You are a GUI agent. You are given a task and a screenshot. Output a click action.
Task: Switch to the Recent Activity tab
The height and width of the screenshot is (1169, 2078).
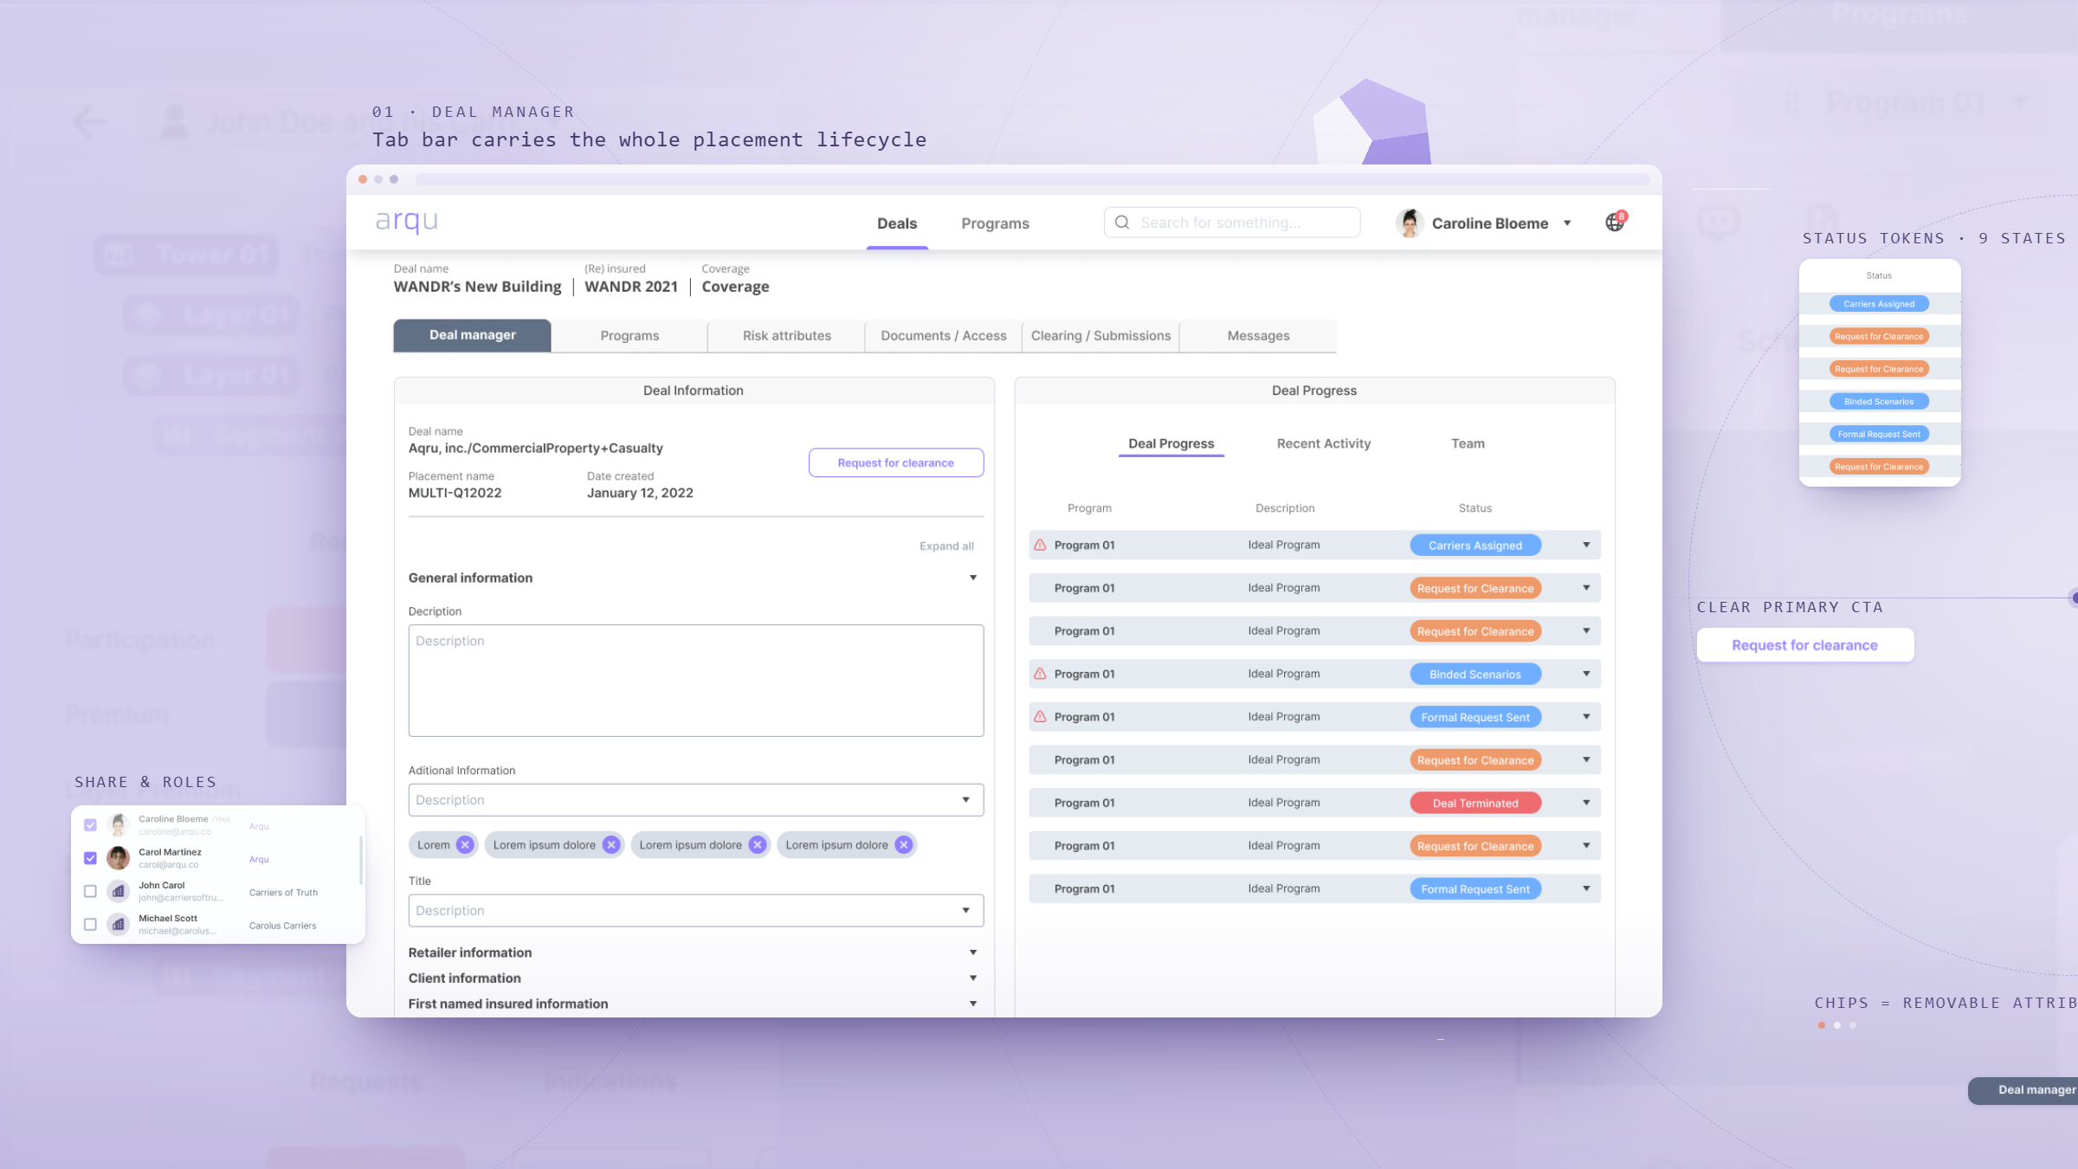point(1323,443)
